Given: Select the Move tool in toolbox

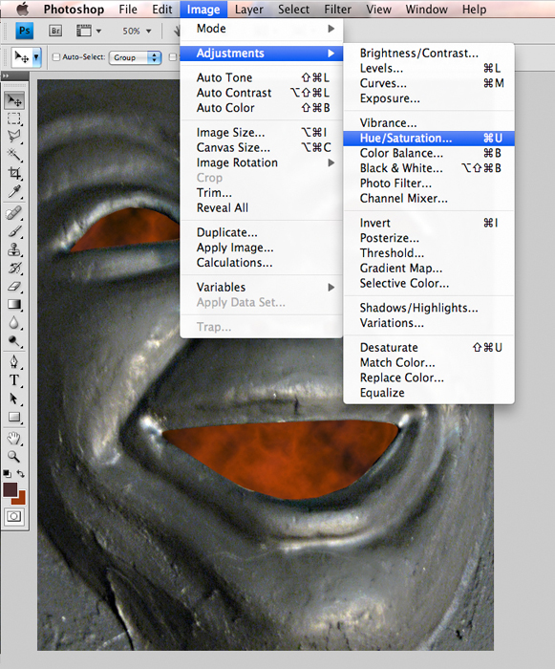Looking at the screenshot, I should [14, 100].
